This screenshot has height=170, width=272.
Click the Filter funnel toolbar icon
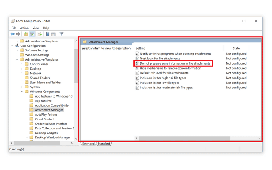click(62, 34)
